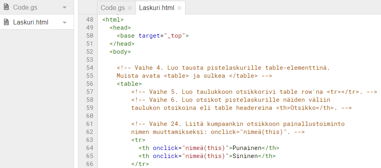Select Laskuri.html in the file list

coord(31,22)
